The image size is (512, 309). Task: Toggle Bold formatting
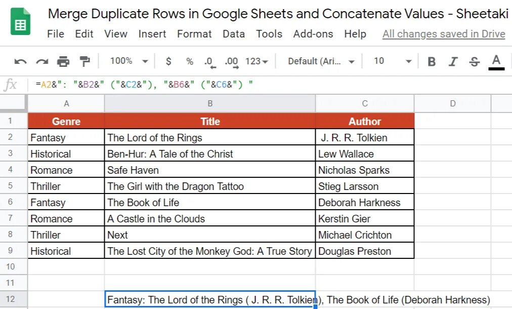point(432,61)
